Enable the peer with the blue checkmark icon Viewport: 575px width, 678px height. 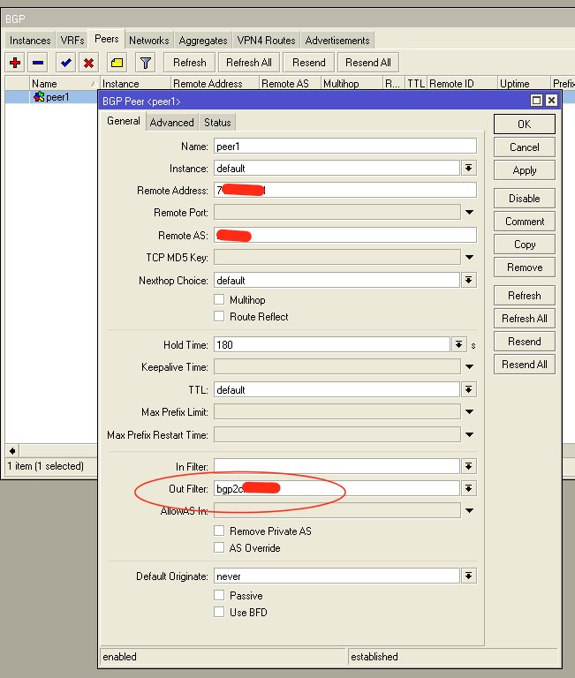click(65, 63)
